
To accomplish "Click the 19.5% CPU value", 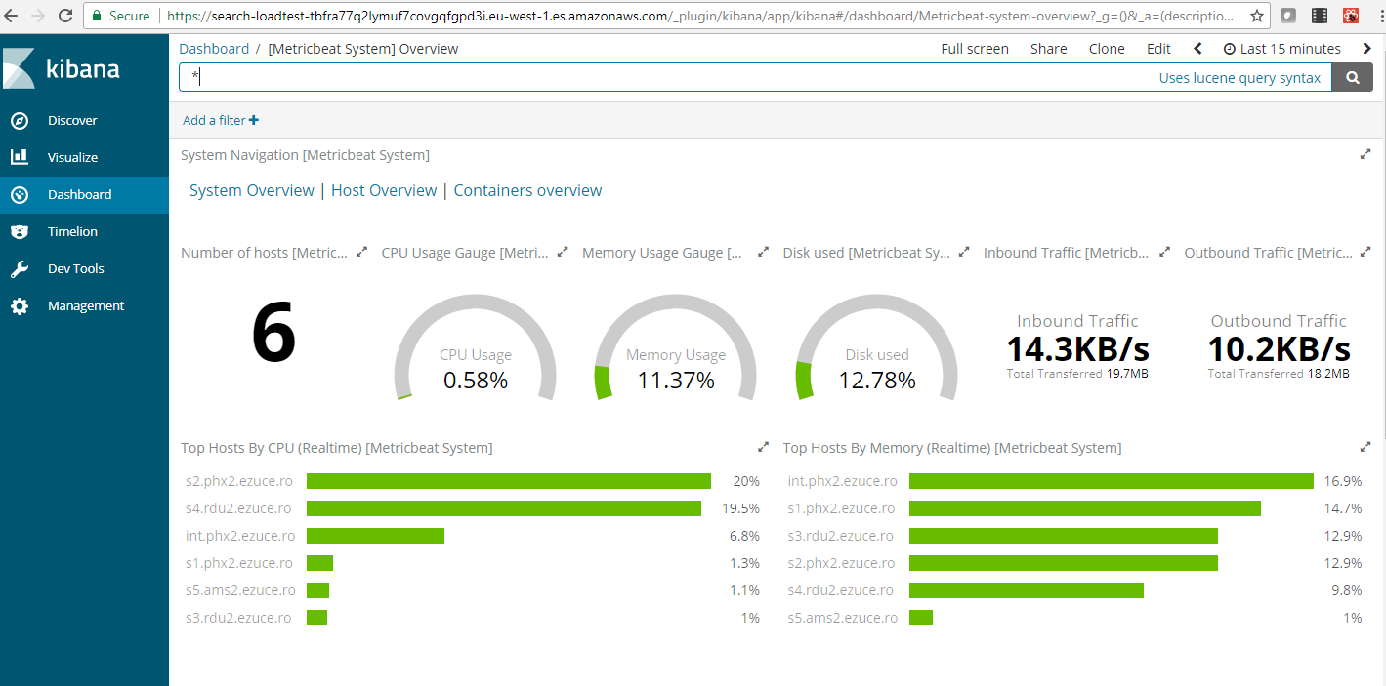I will [739, 508].
